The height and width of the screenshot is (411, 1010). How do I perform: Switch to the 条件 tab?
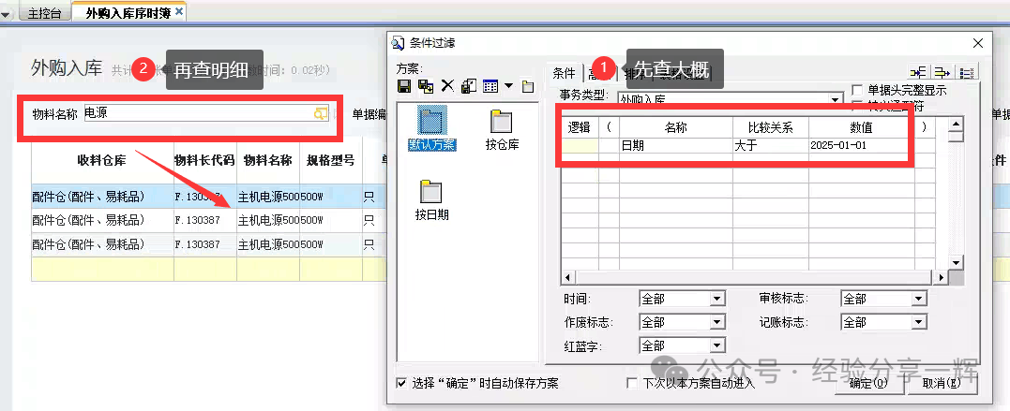point(564,73)
